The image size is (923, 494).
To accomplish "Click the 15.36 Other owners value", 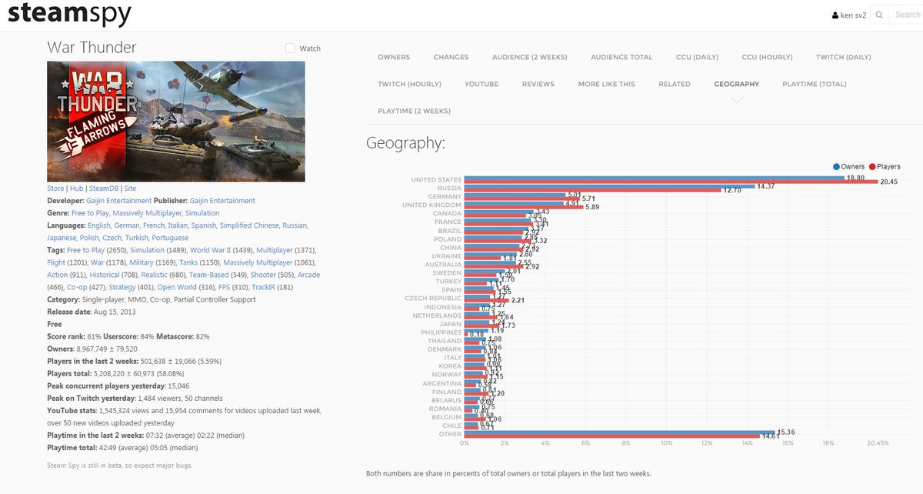I will tap(785, 432).
